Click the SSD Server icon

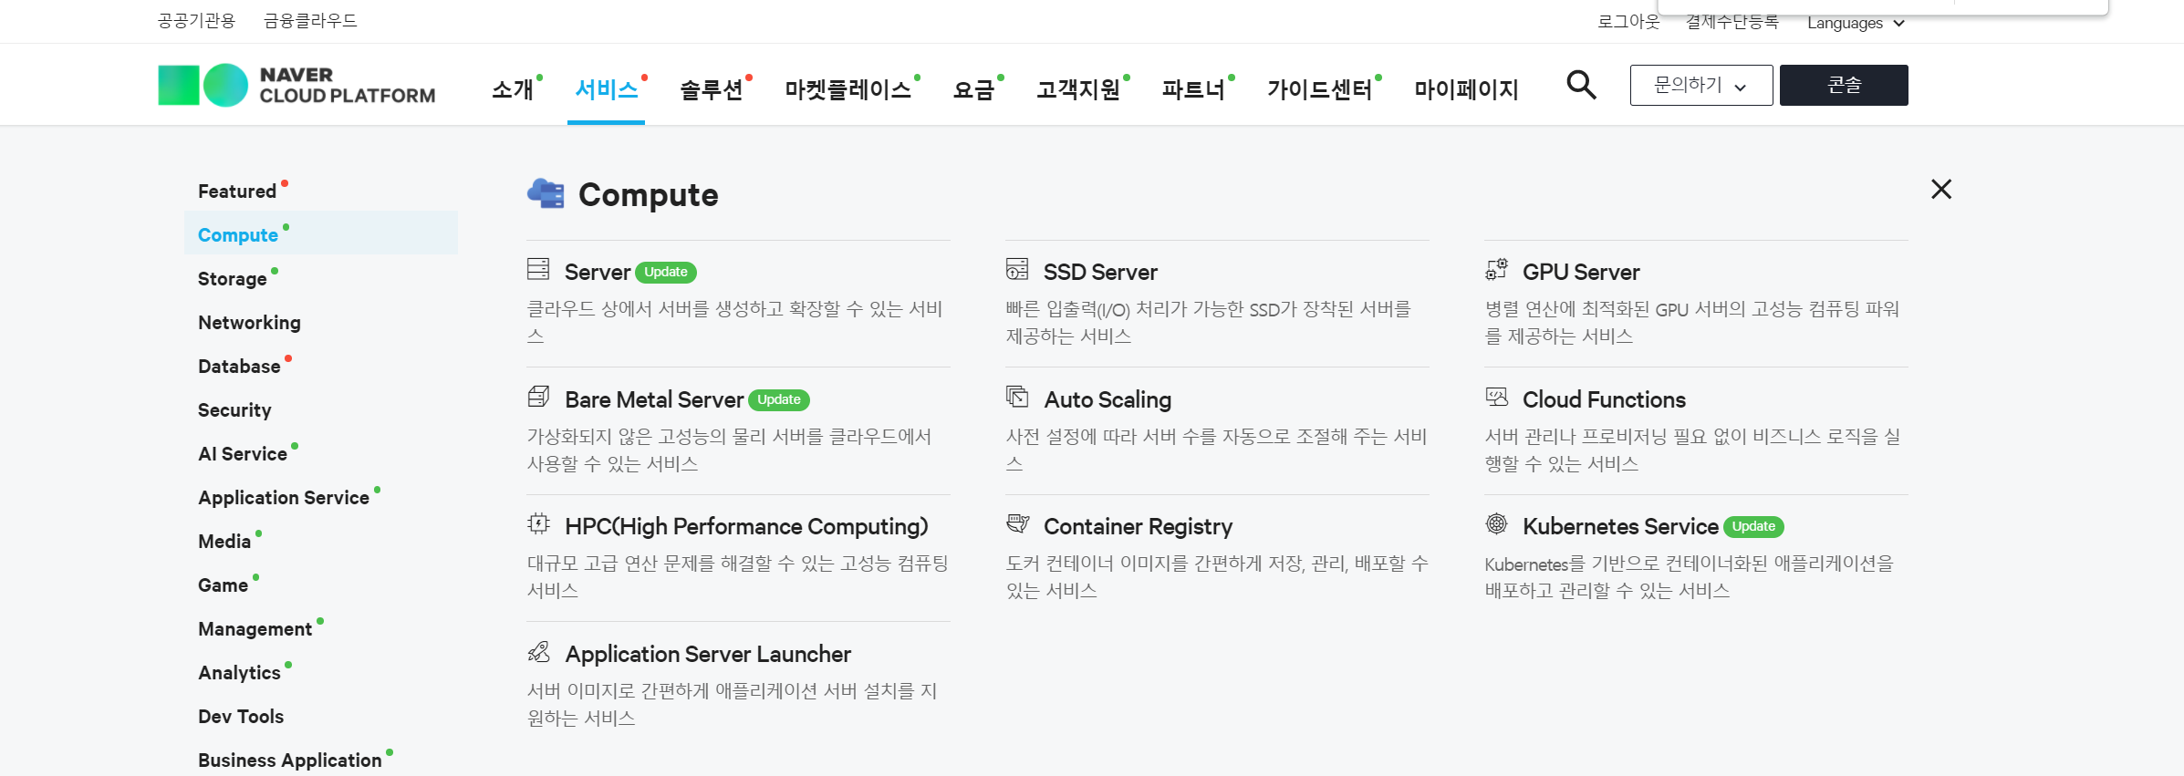click(x=1017, y=269)
